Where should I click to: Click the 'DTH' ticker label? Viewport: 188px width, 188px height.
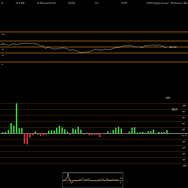pyautogui.click(x=124, y=3)
